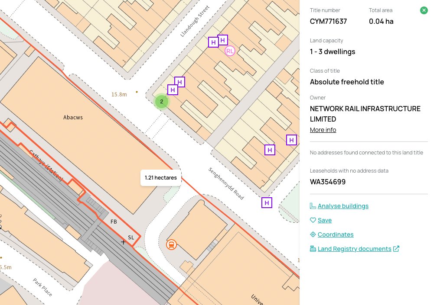Select H marker left of RL marker
Screen dimensions: 437x305
pyautogui.click(x=213, y=42)
